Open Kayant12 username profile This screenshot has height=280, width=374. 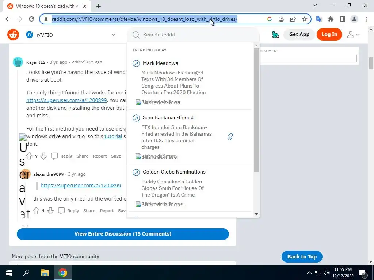pos(36,62)
